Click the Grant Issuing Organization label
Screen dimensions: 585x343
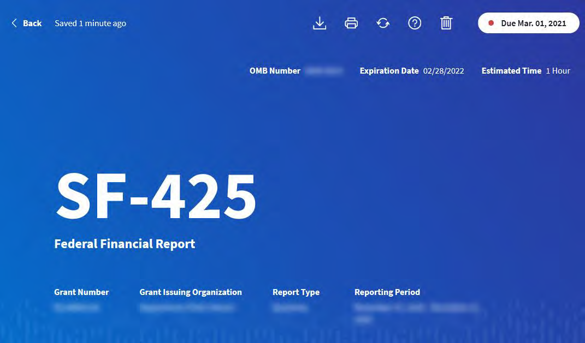point(191,292)
